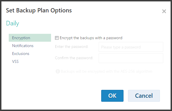
Task: Click the Daily plan name heading
Action: [x=12, y=23]
